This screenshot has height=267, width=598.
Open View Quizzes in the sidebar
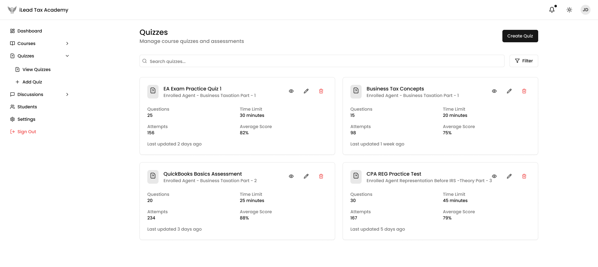pyautogui.click(x=36, y=70)
